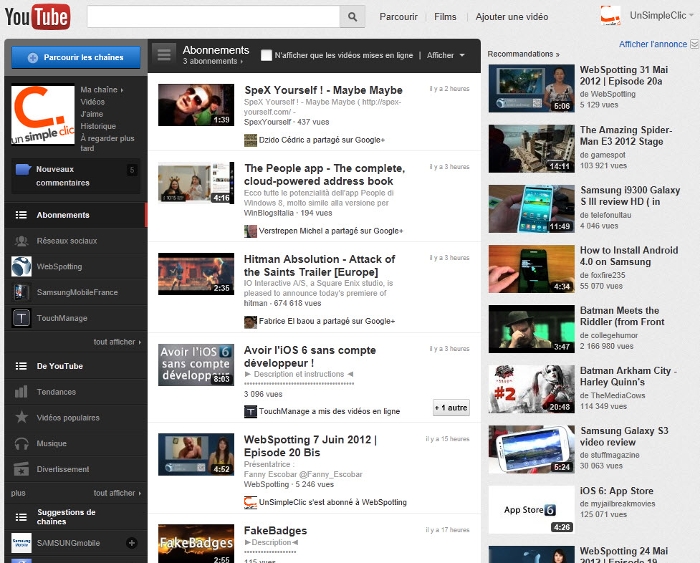The width and height of the screenshot is (700, 563).
Task: Click the Réseaux sociaux people icon
Action: point(21,241)
